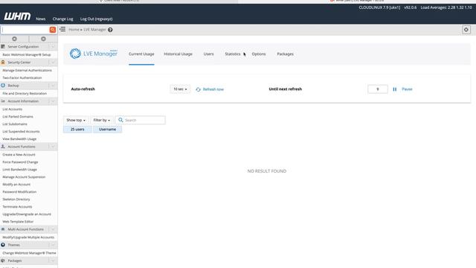Click Change Log in the top bar
This screenshot has width=476, height=268.
pyautogui.click(x=62, y=19)
